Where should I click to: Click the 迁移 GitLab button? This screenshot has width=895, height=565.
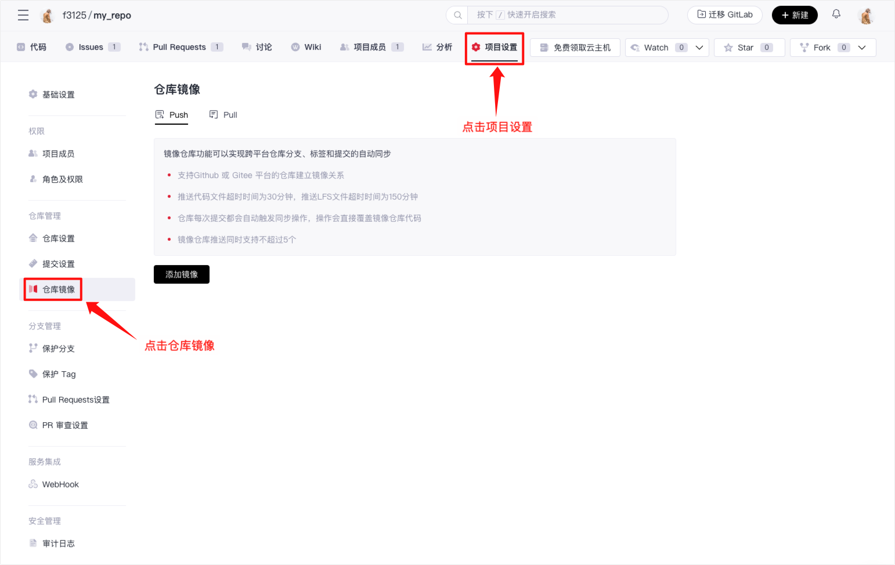pyautogui.click(x=724, y=15)
